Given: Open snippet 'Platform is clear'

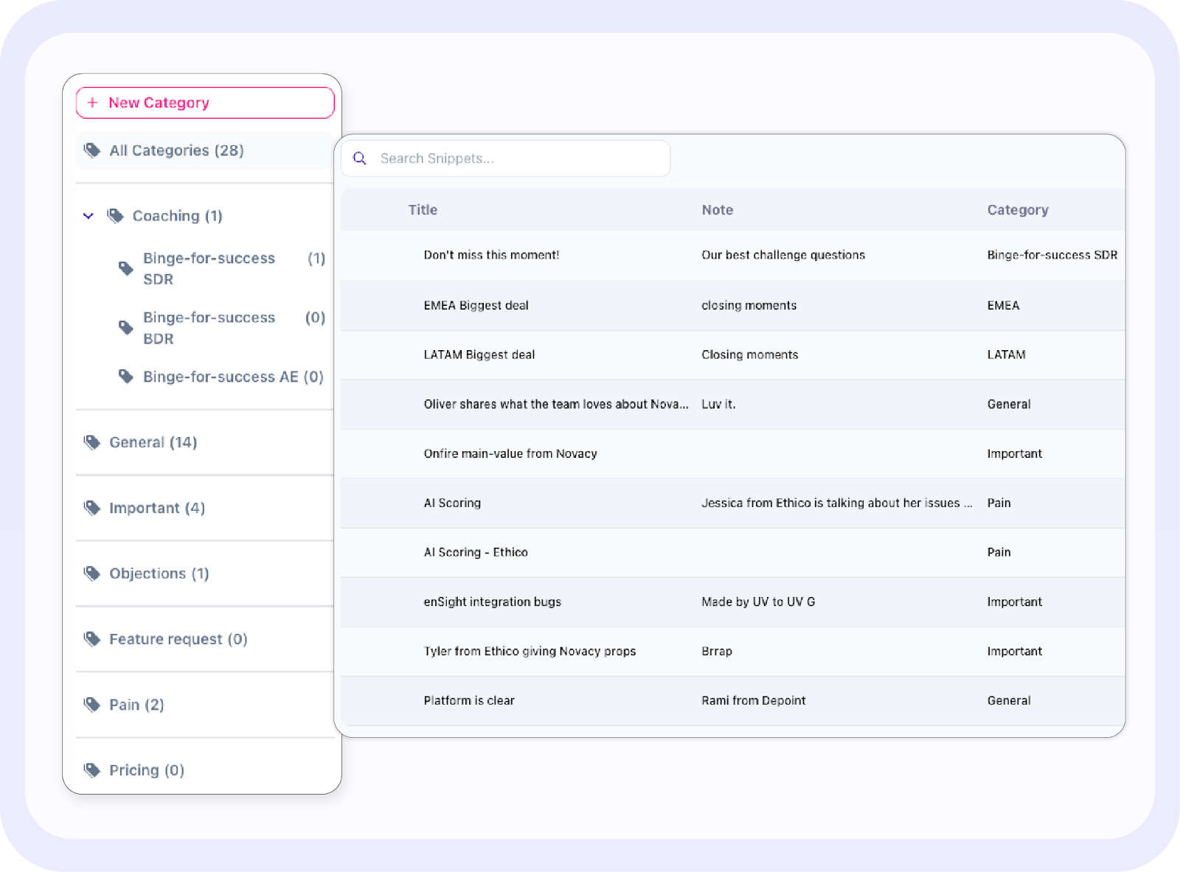Looking at the screenshot, I should (469, 700).
